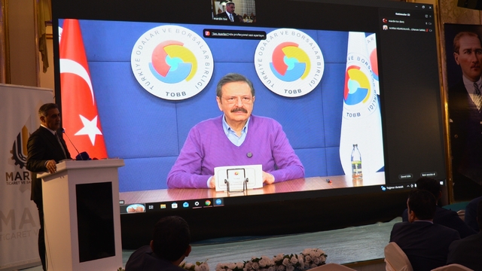Toggle camera icon for second participant
This screenshot has width=482, height=271.
click(431, 30)
